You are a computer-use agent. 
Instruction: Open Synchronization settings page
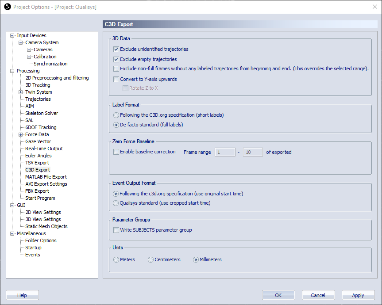coord(50,64)
